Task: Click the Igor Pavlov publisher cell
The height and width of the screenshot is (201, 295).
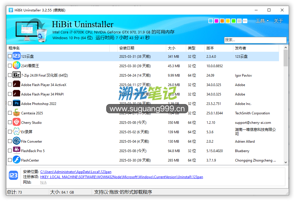Action: 243,75
